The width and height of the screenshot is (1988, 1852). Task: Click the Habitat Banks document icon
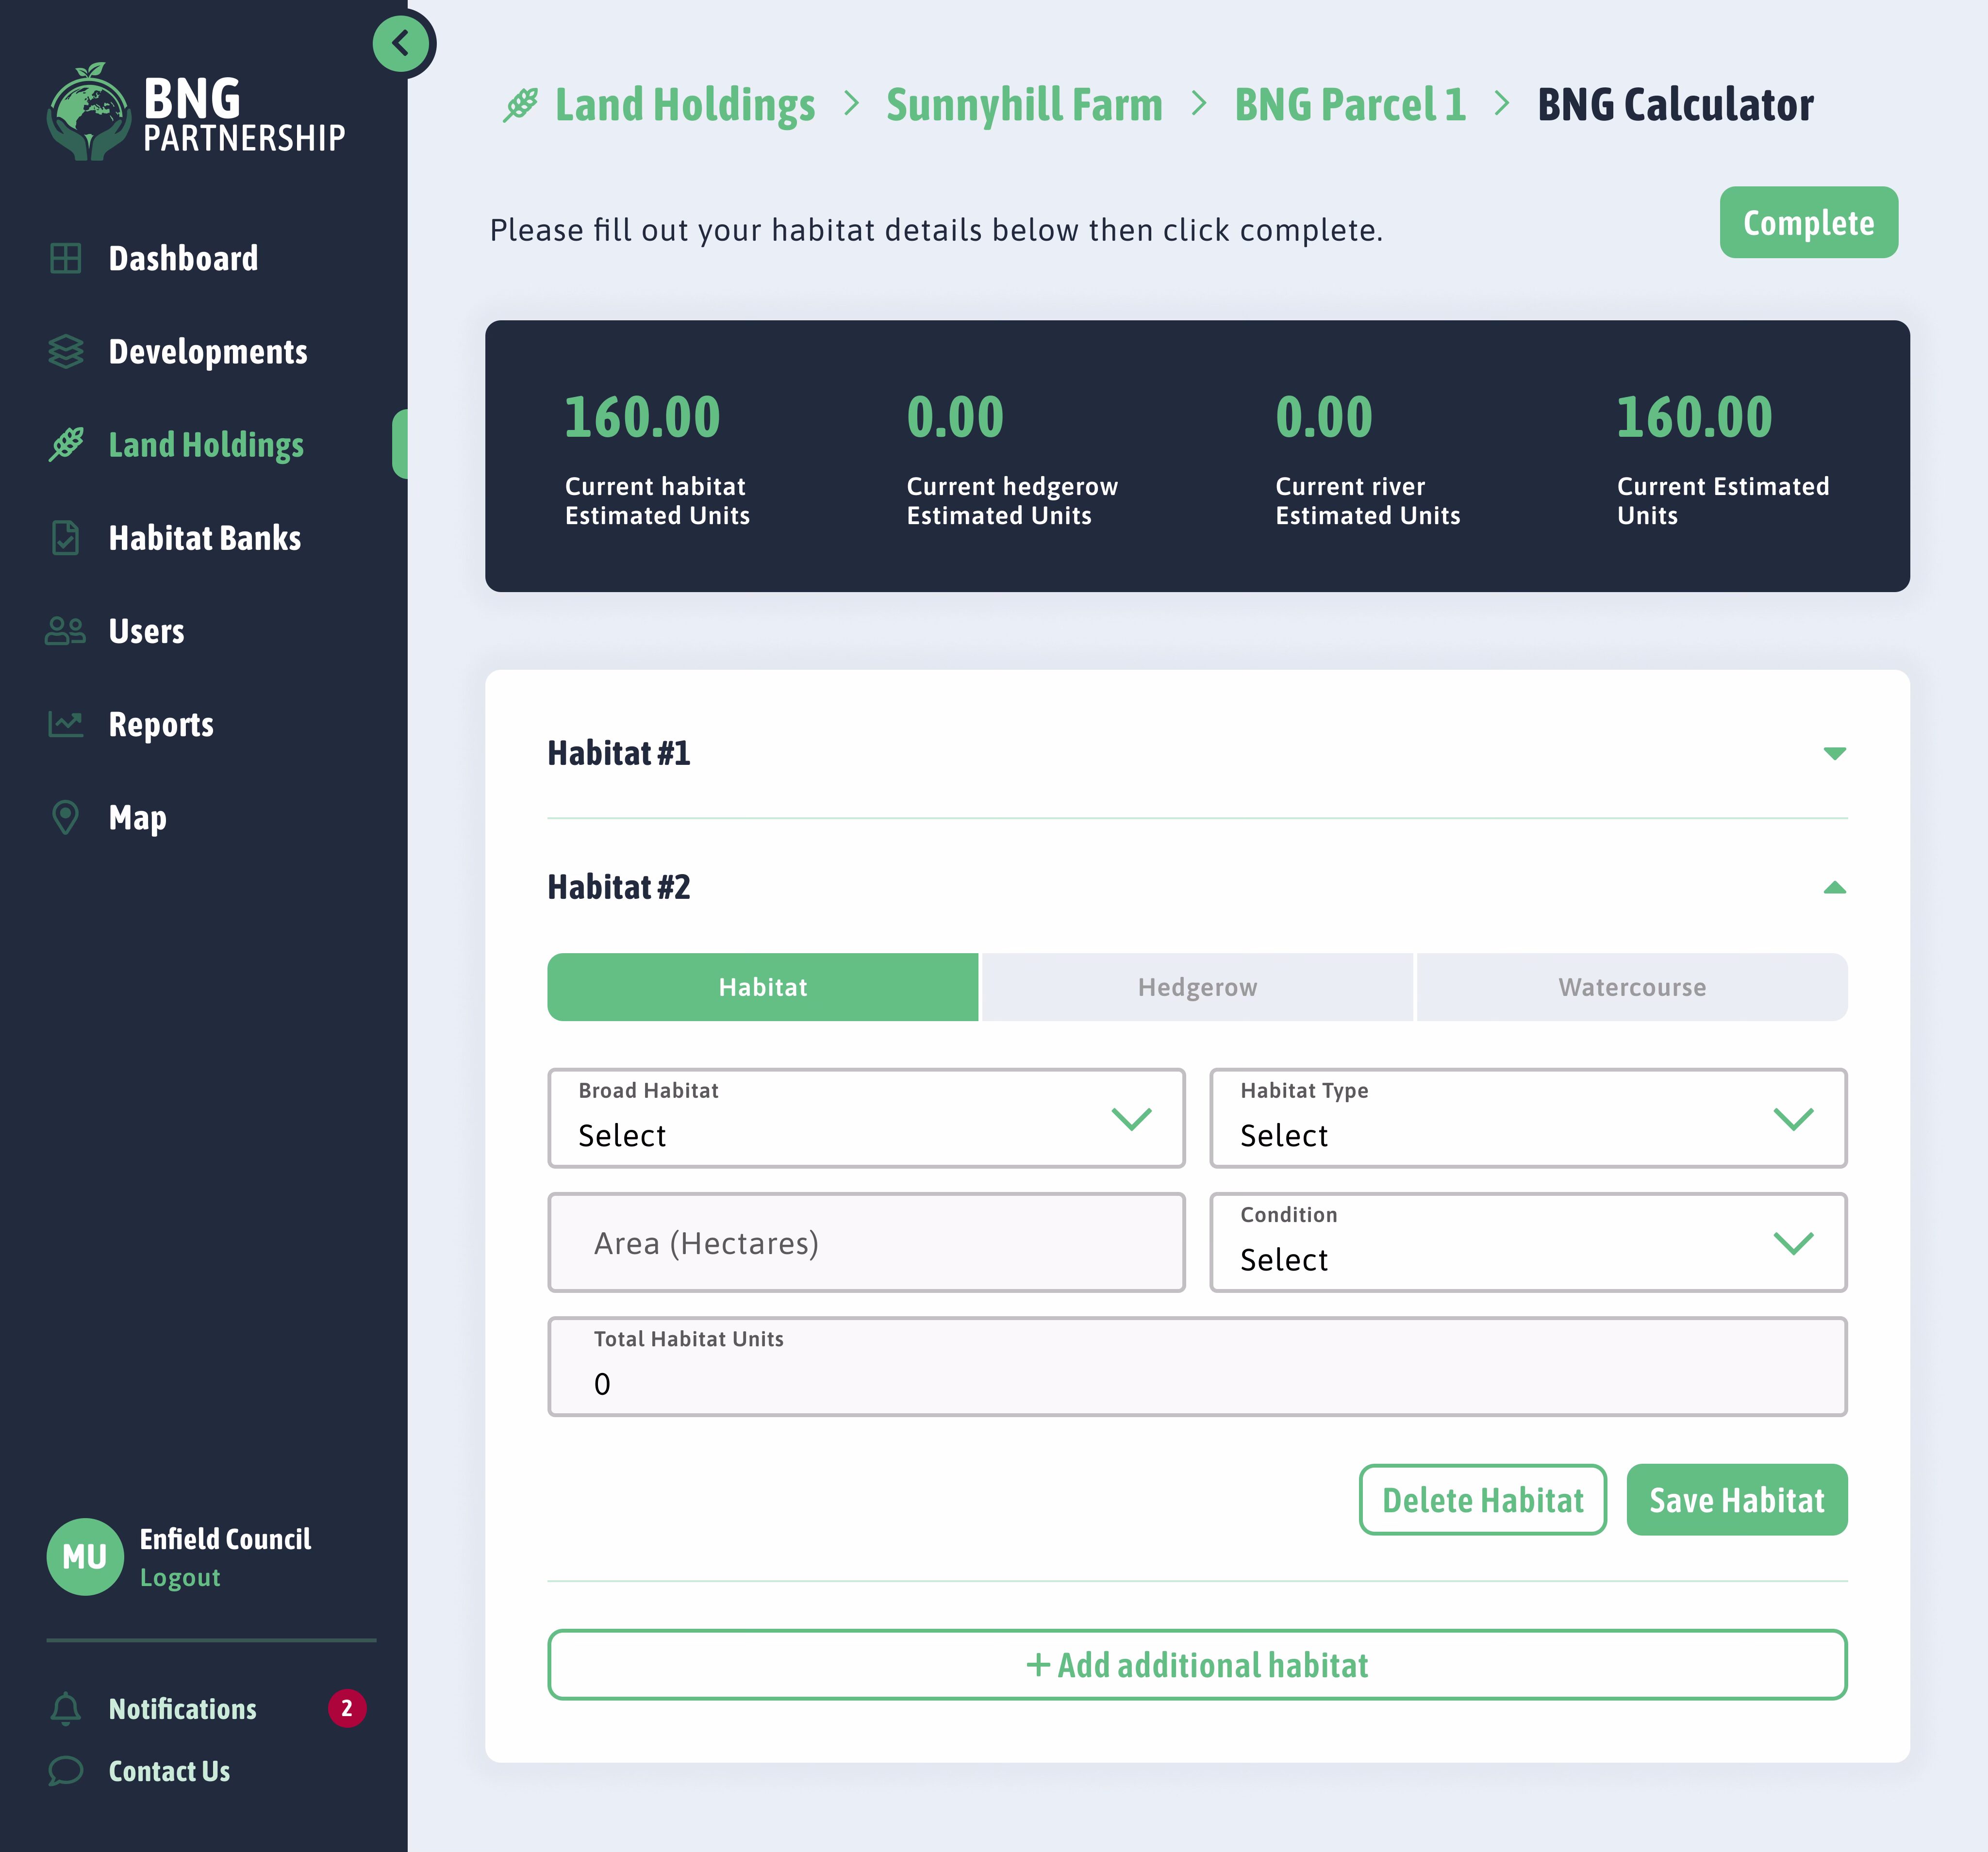(66, 538)
